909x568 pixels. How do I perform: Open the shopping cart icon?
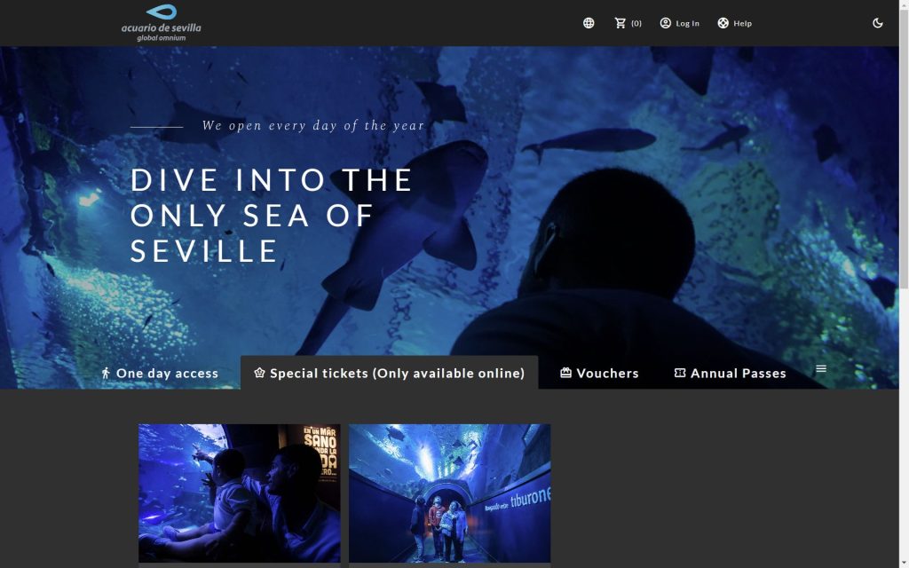620,23
